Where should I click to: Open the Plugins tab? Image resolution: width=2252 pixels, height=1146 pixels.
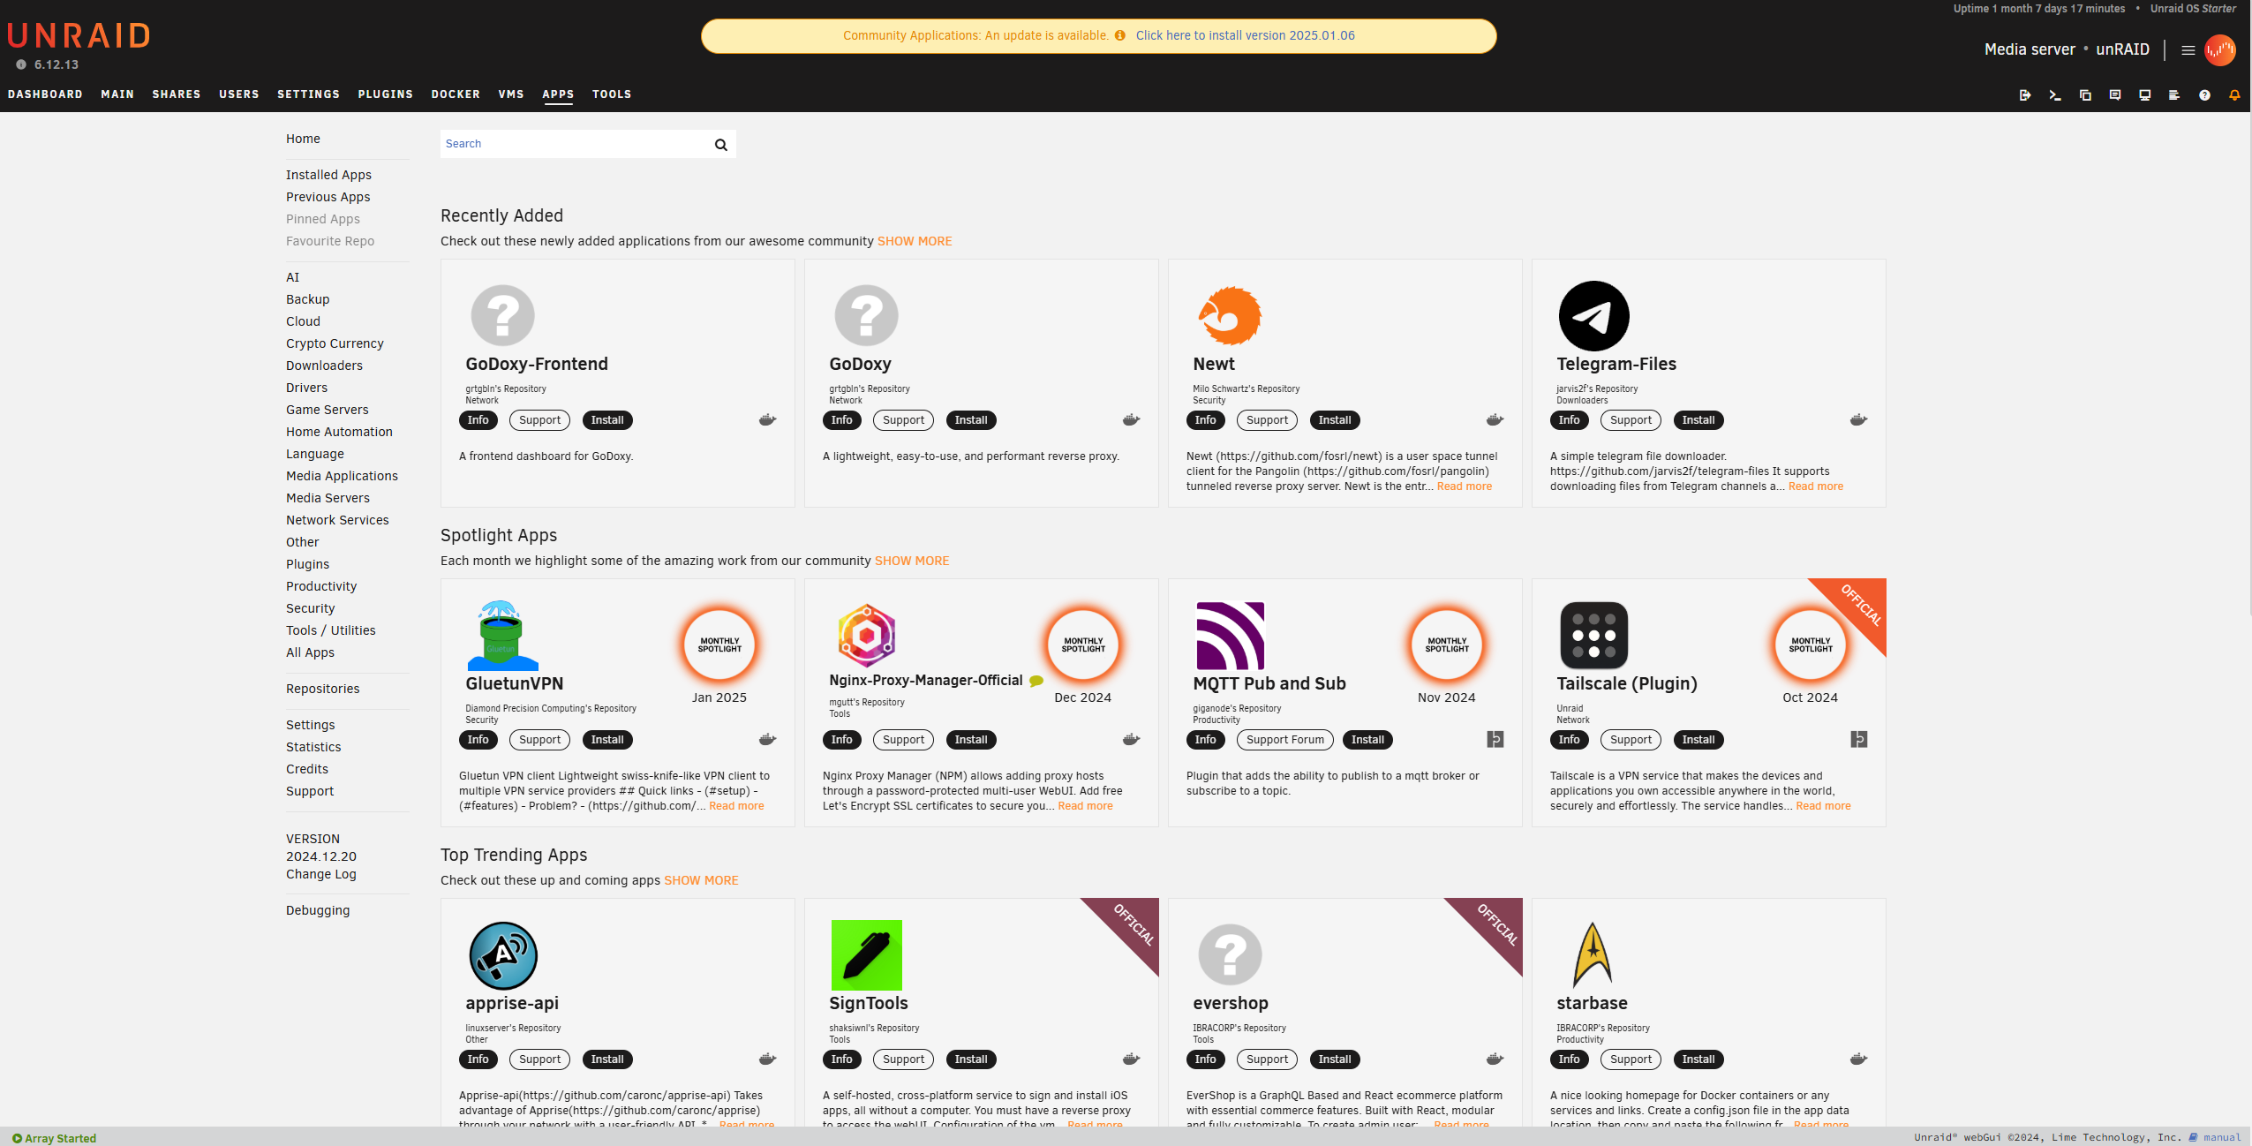click(x=385, y=94)
